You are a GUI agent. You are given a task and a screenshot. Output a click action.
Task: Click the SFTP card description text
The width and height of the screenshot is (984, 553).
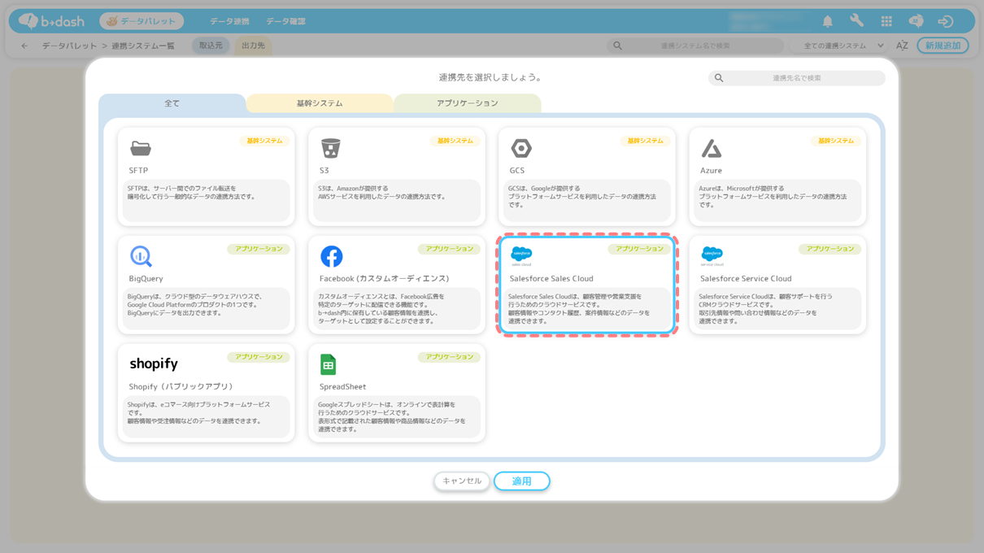[x=192, y=193]
